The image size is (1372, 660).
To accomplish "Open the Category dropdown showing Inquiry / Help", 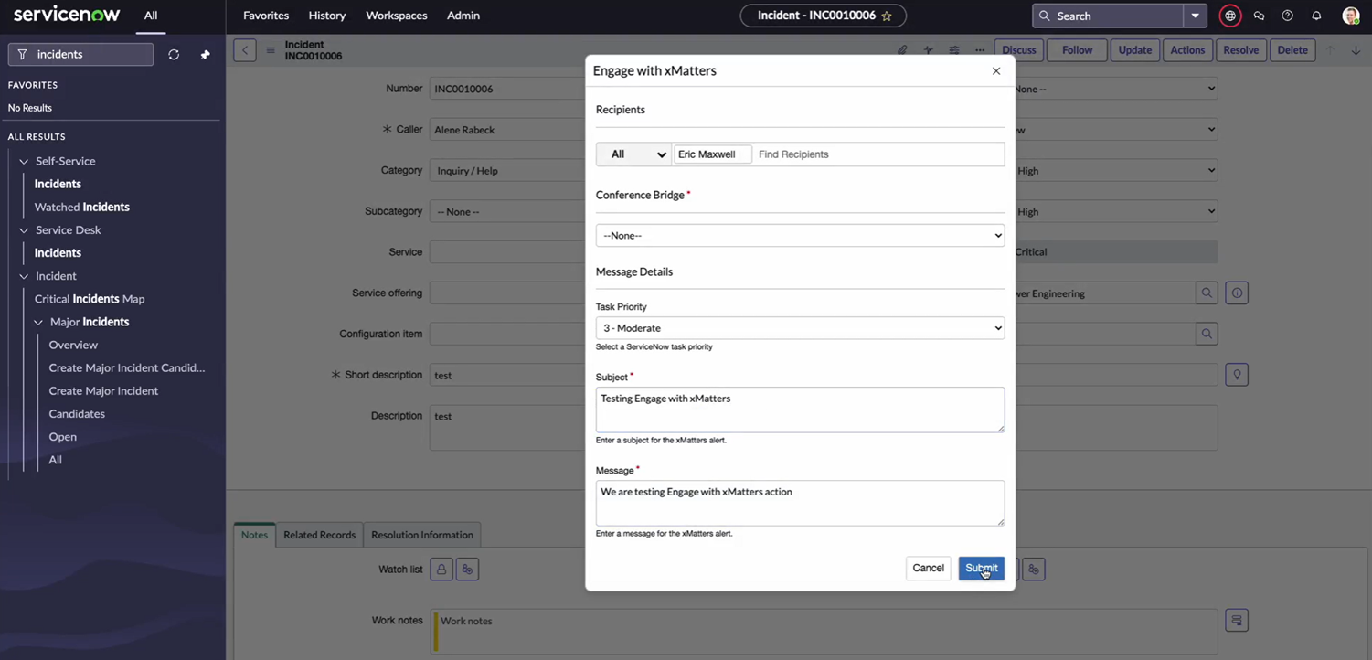I will [x=507, y=171].
